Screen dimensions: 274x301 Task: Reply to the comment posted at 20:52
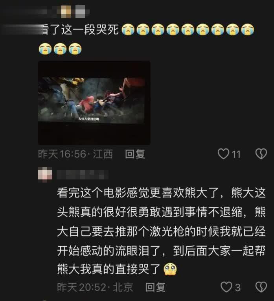pyautogui.click(x=155, y=287)
